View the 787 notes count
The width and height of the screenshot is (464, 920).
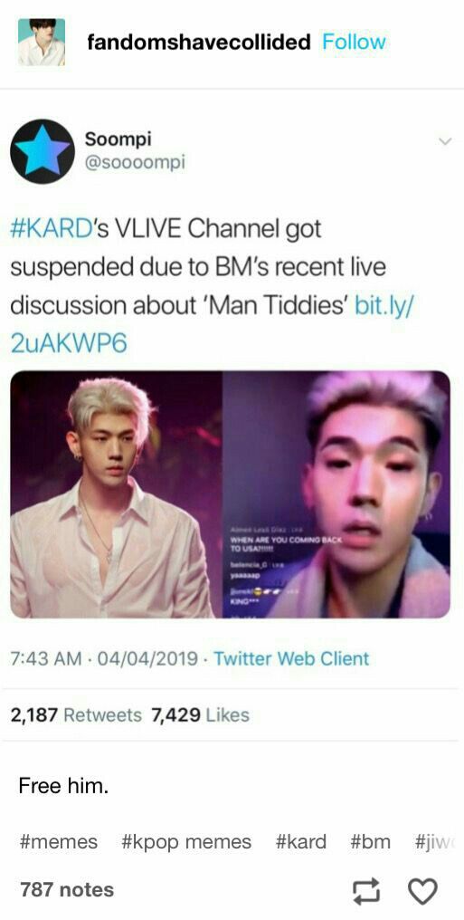pyautogui.click(x=67, y=889)
